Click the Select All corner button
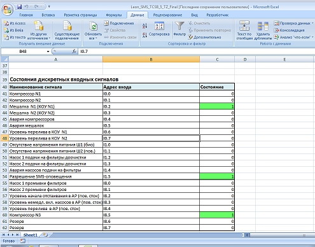The width and height of the screenshot is (315, 247). tap(4, 59)
